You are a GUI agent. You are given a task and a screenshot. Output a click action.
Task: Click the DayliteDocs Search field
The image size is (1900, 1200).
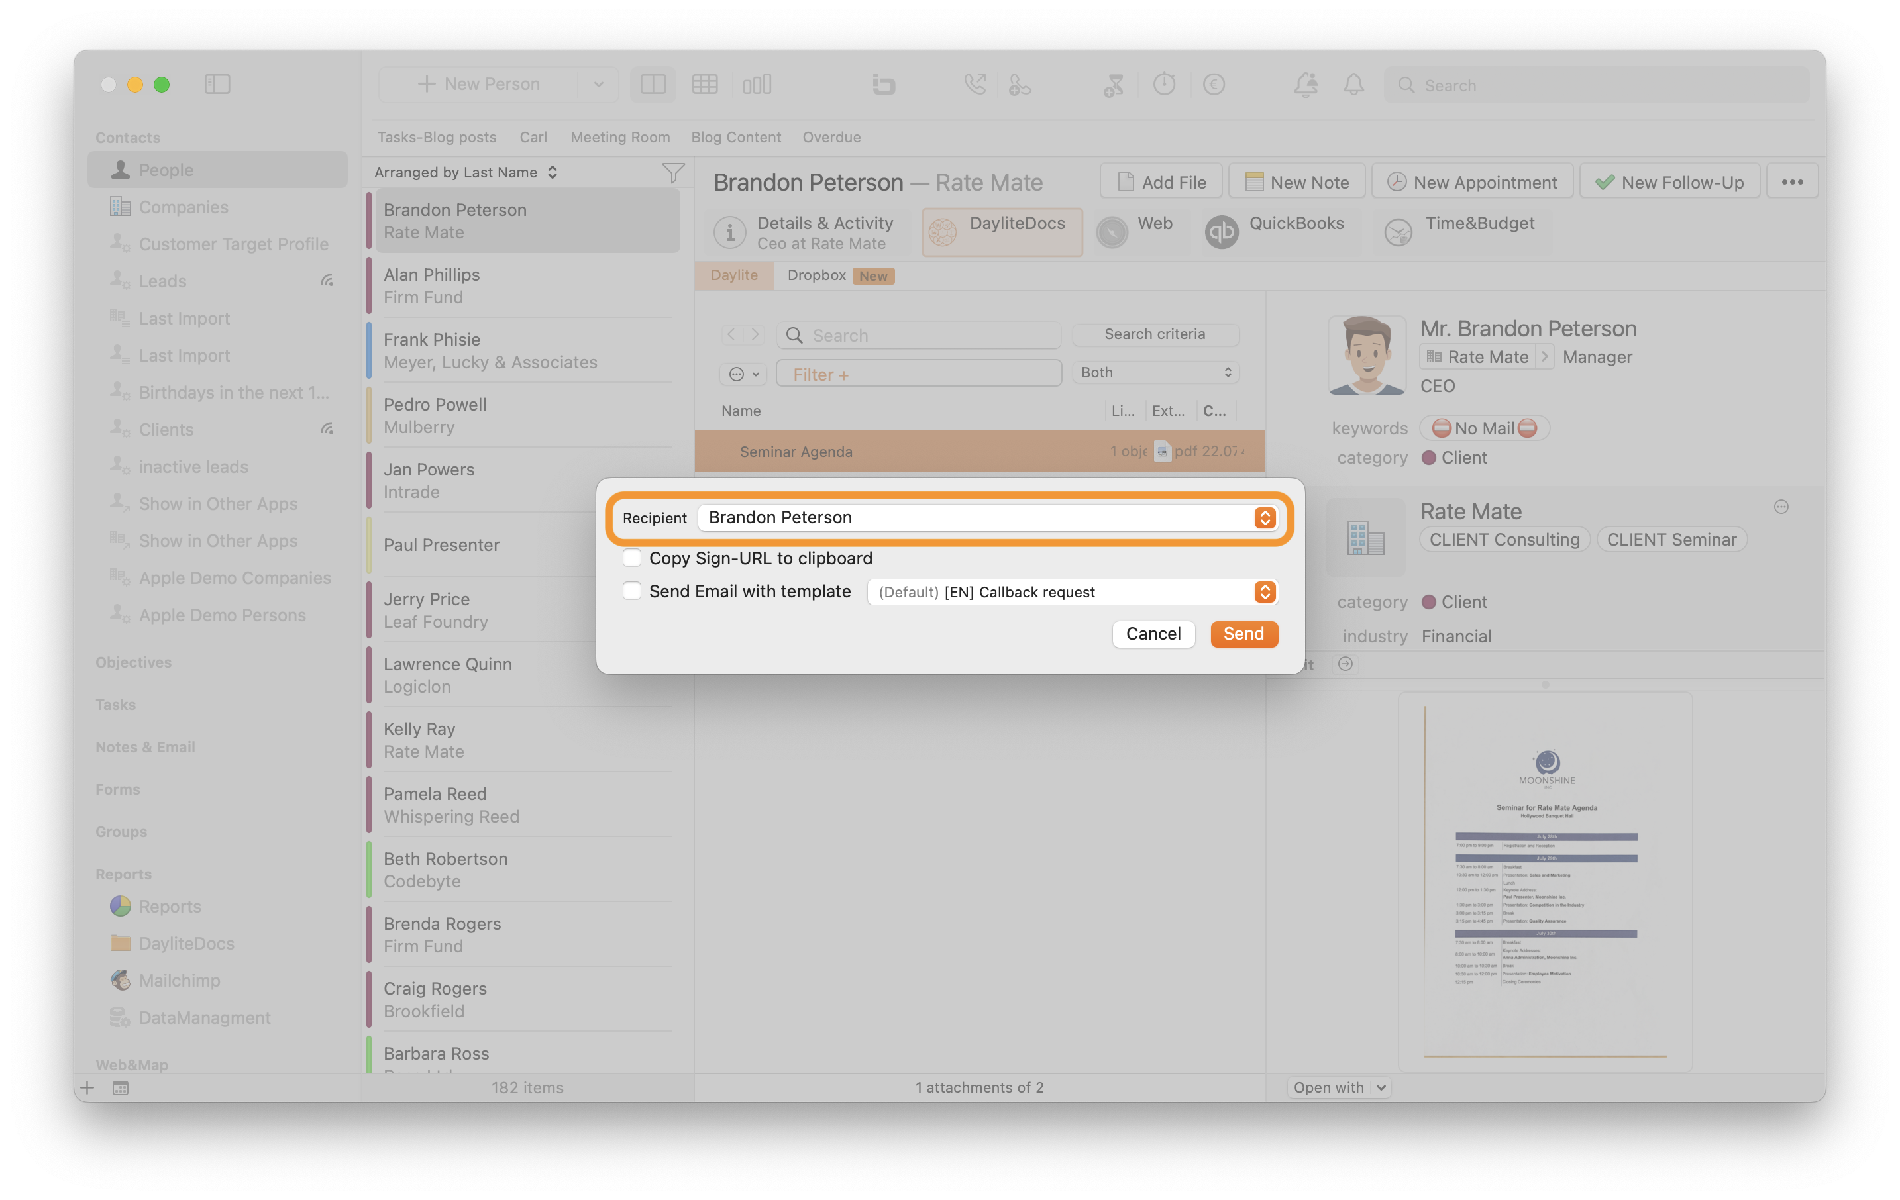(918, 335)
